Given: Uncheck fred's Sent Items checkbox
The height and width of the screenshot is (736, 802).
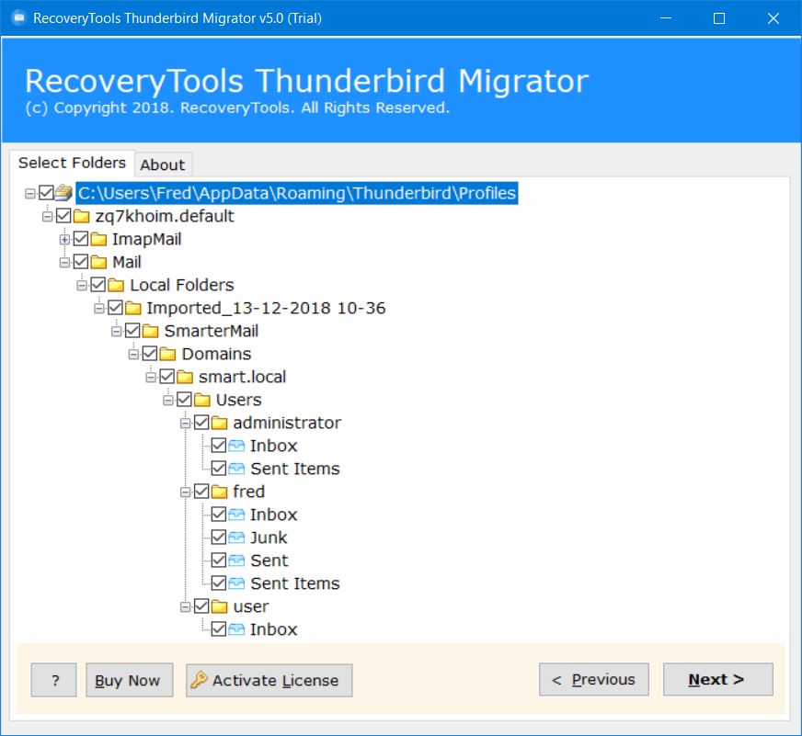Looking at the screenshot, I should (219, 583).
